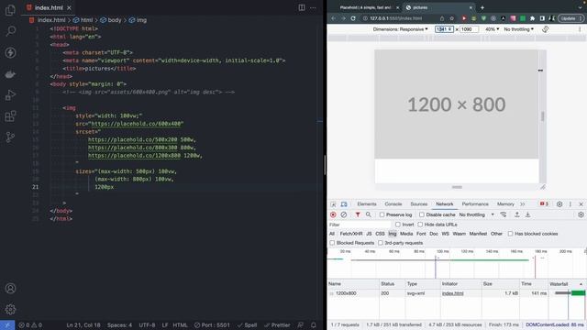Open Dimensions: Responsive dropdown

click(x=400, y=29)
